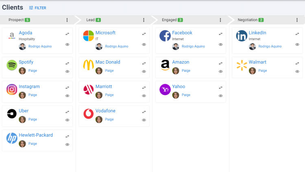Image resolution: width=305 pixels, height=172 pixels.
Task: Click the transfer arrows icon on LinkedIn card
Action: (297, 34)
